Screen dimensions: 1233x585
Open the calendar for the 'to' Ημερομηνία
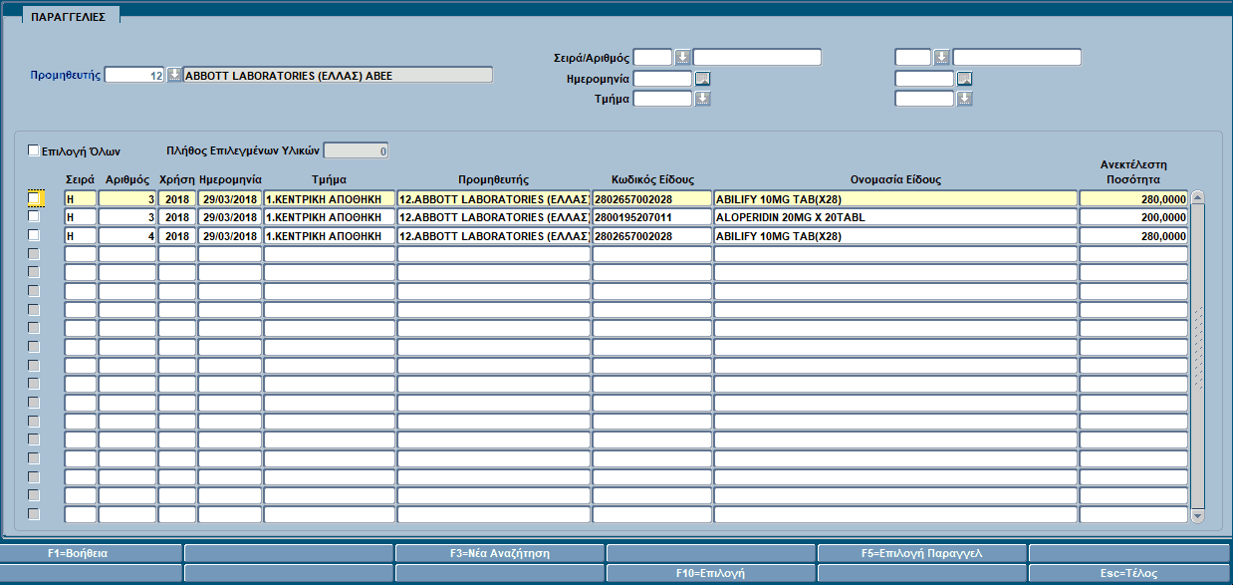(x=964, y=78)
